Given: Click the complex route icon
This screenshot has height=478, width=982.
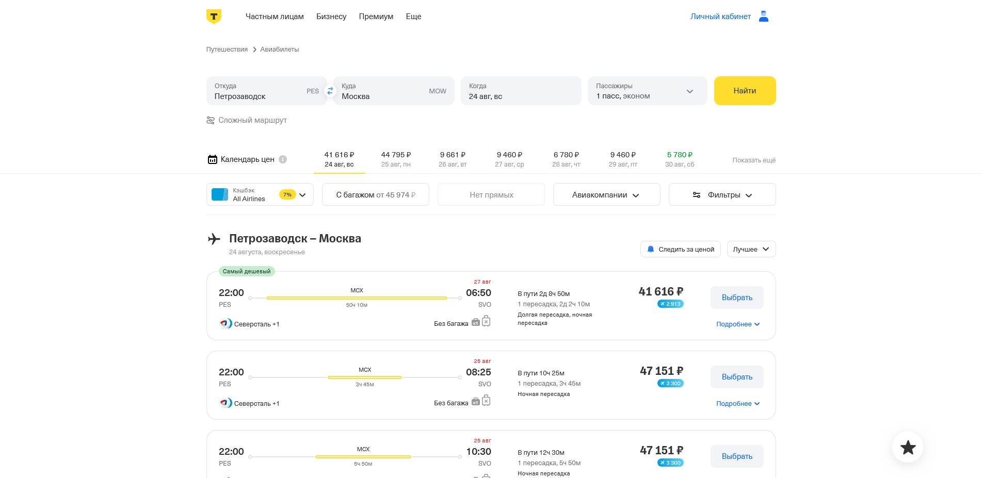Looking at the screenshot, I should (x=211, y=120).
